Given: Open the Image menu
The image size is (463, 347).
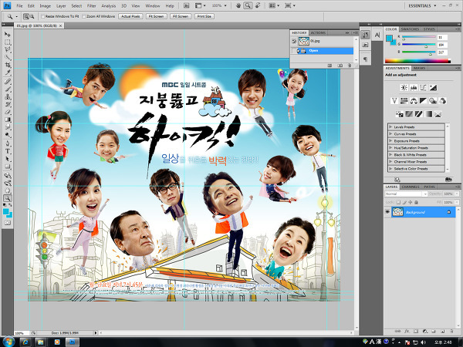Looking at the screenshot, I should click(46, 5).
